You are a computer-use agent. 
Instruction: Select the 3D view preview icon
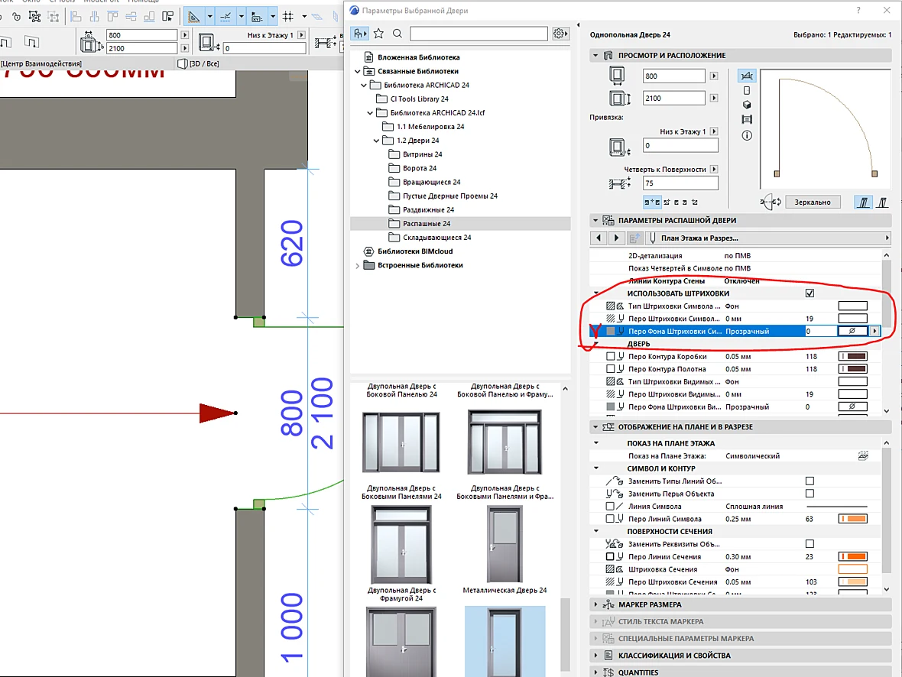(x=747, y=105)
